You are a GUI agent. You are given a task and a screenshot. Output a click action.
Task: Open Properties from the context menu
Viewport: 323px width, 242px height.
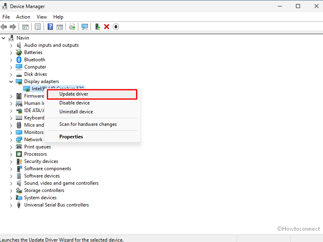point(92,137)
